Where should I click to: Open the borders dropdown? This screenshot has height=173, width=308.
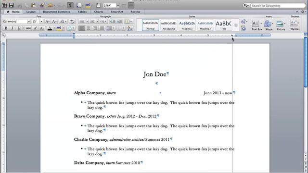(x=121, y=28)
